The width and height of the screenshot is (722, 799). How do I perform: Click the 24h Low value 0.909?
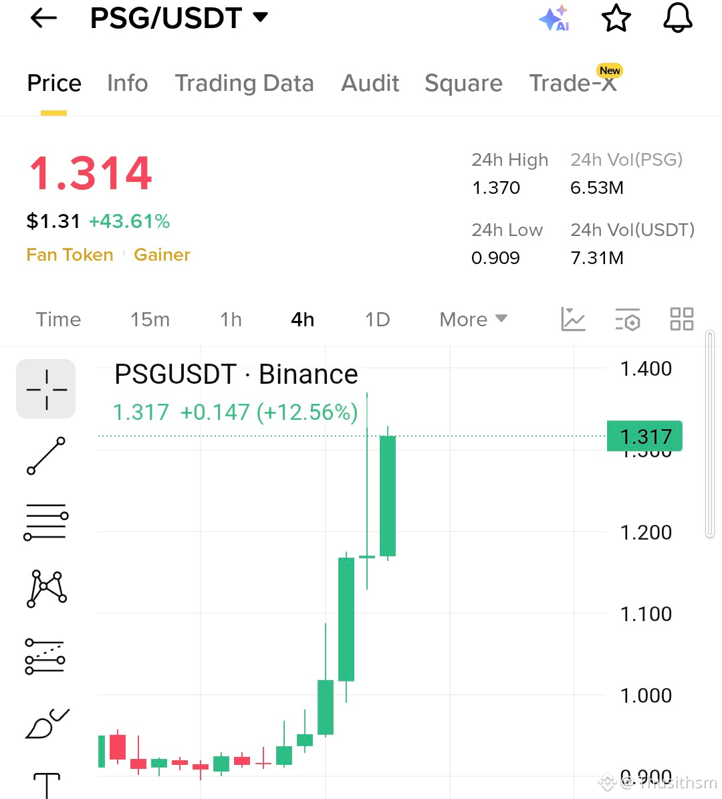point(495,258)
